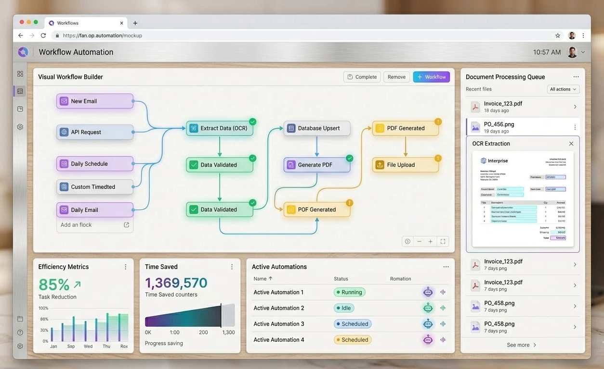Image resolution: width=604 pixels, height=369 pixels.
Task: Click robot icon for Active Automation 1
Action: [x=428, y=292]
